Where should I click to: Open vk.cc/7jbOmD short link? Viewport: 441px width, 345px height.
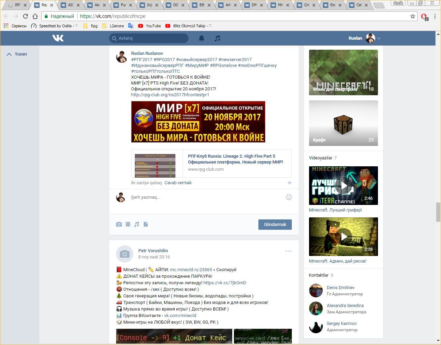[225, 283]
